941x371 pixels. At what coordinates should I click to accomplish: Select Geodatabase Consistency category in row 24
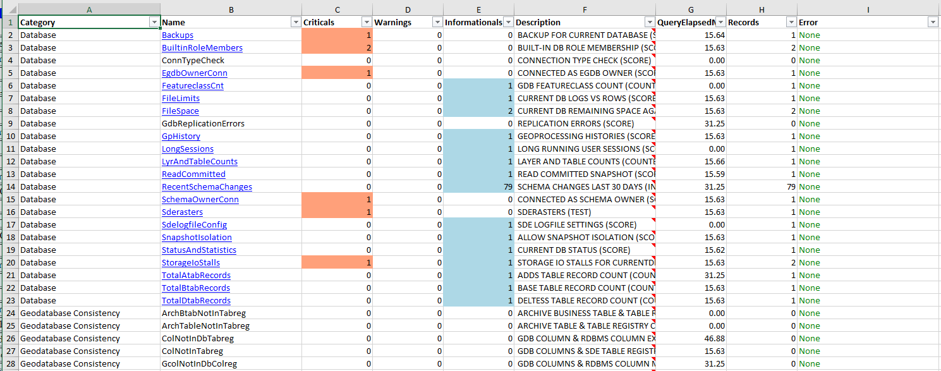89,313
